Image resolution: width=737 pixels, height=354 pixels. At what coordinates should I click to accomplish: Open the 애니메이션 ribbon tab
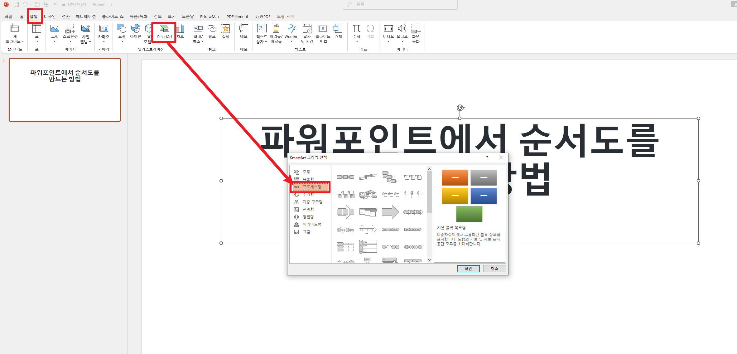coord(86,17)
